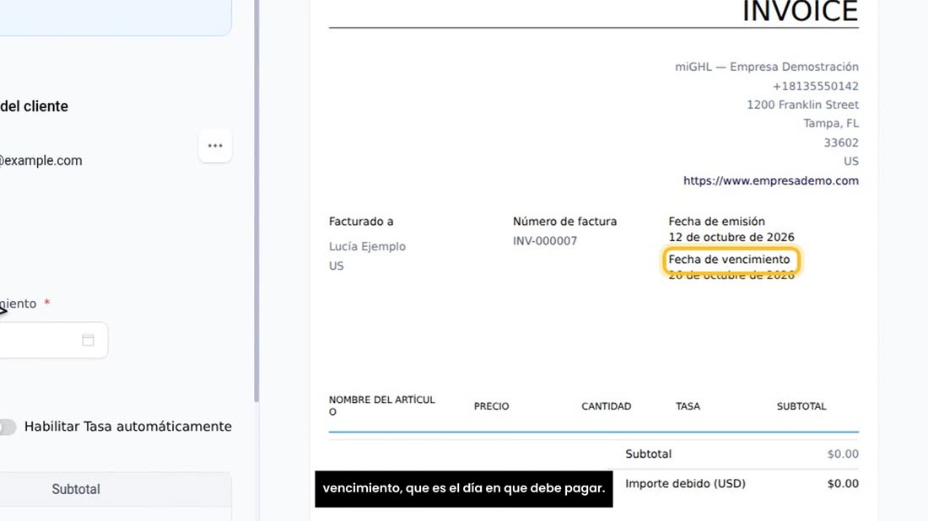Click the Importe debido $0.00 amount
The width and height of the screenshot is (928, 521).
click(x=843, y=484)
